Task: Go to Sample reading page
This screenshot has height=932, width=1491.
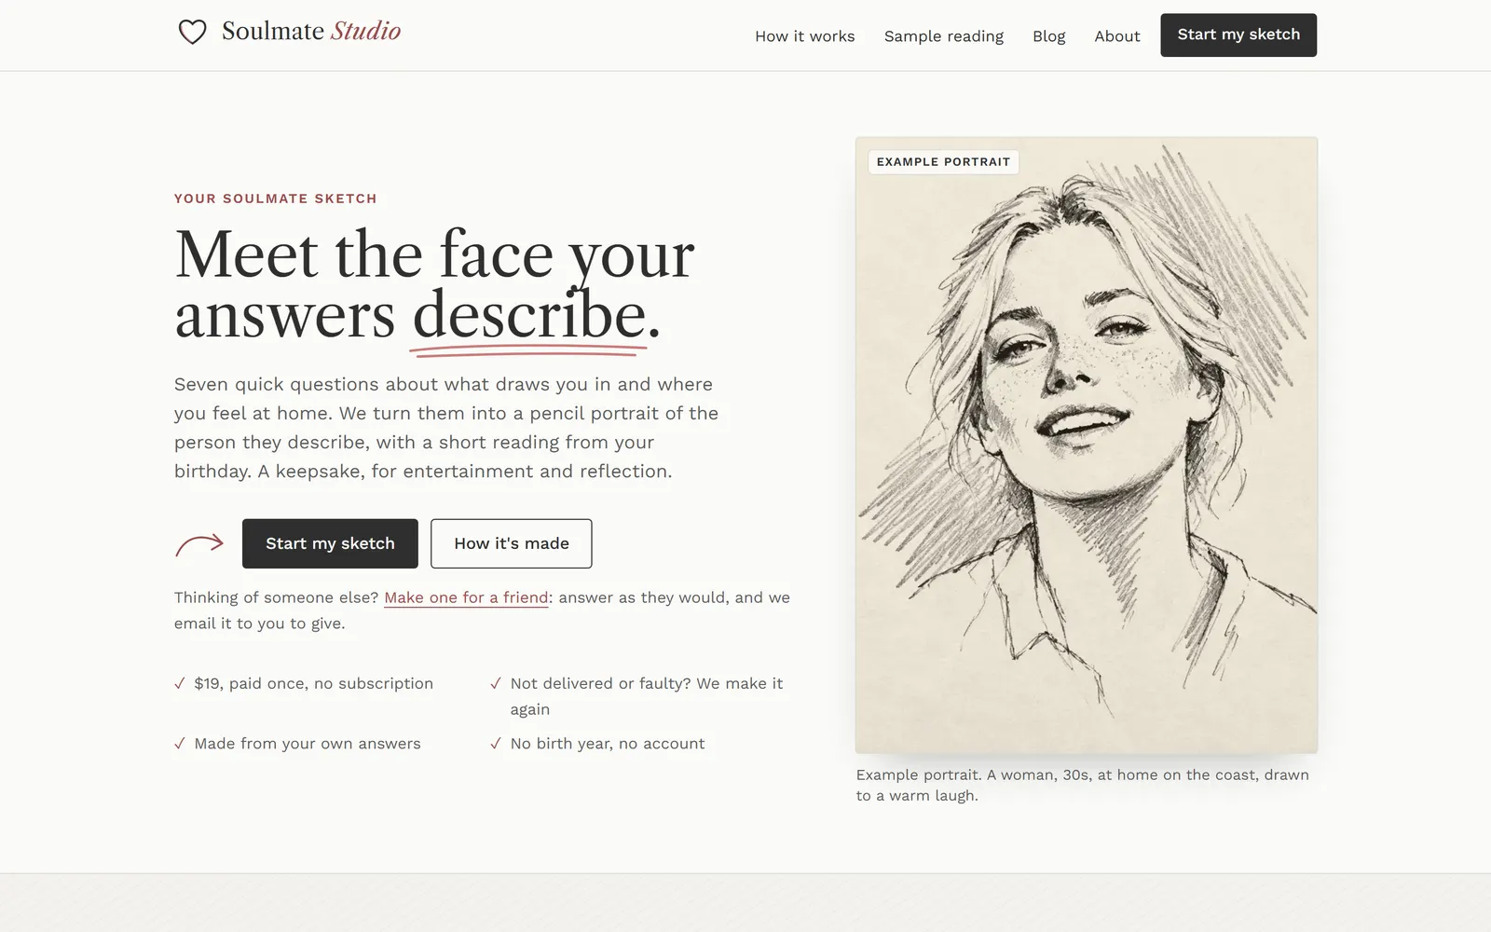Action: point(943,36)
